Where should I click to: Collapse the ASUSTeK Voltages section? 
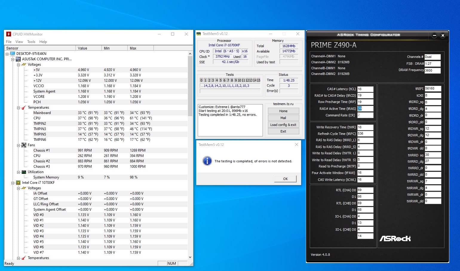[18, 64]
